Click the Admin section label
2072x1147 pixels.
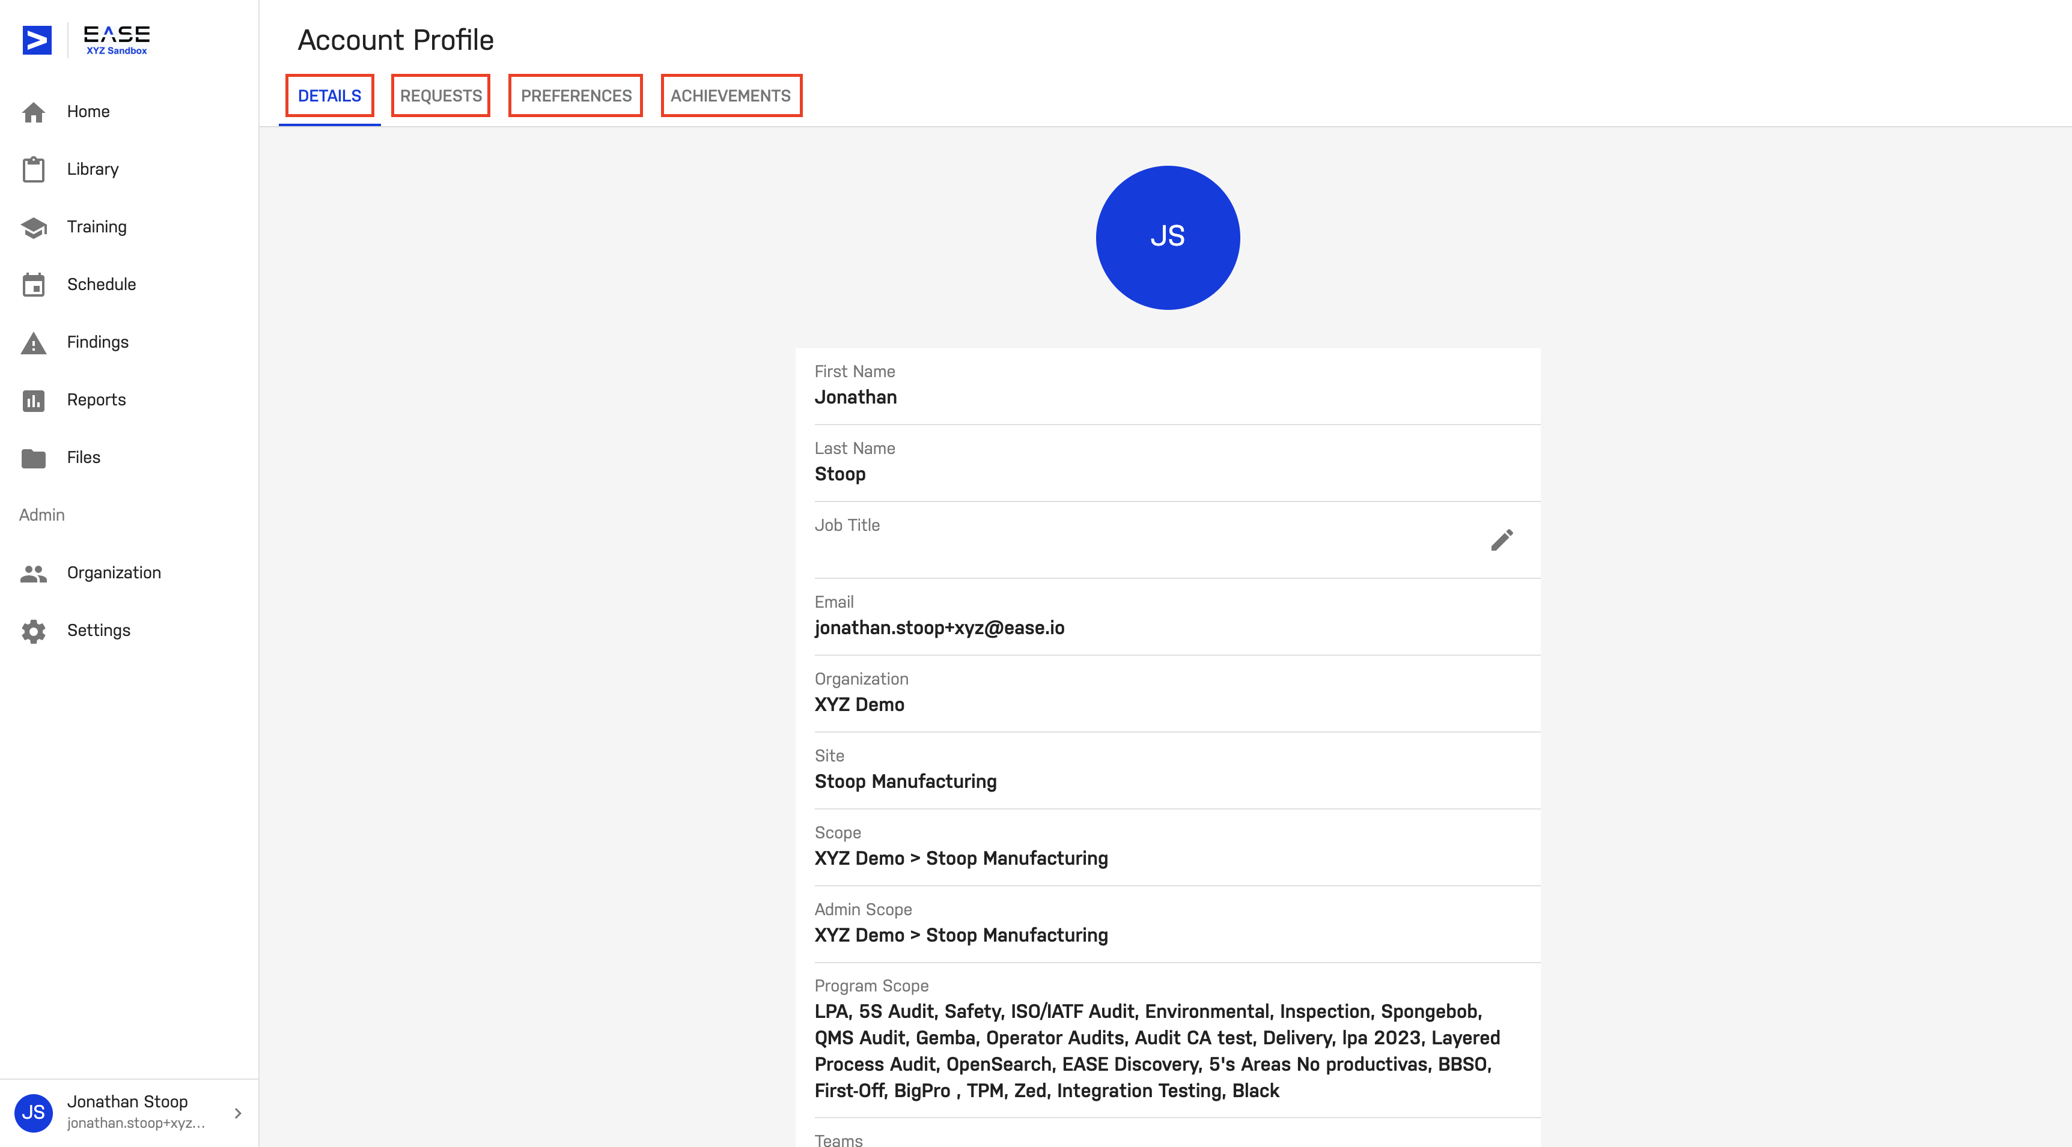click(x=42, y=515)
